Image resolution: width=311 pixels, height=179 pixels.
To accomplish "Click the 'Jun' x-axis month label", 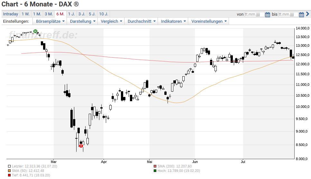I will 195,162.
